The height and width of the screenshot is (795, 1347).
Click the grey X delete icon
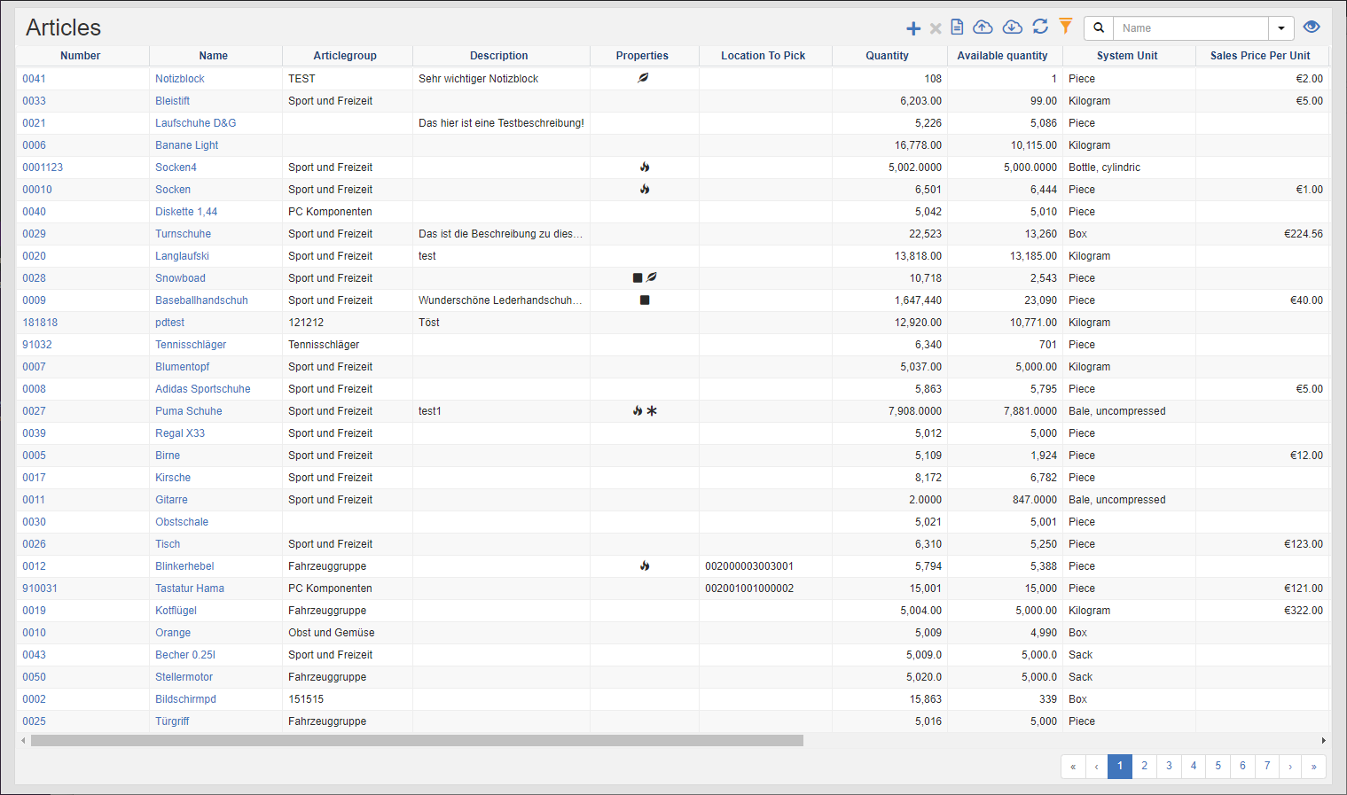(x=936, y=28)
